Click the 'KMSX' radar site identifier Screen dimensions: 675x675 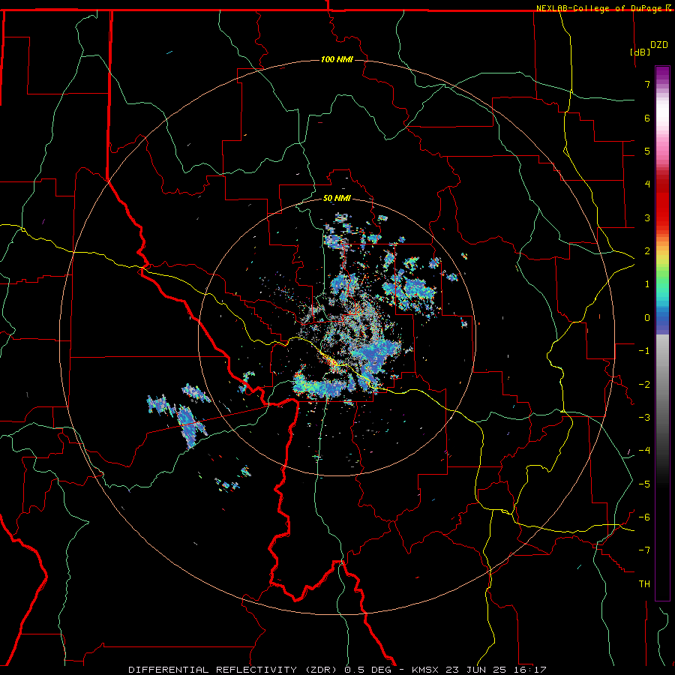coord(426,670)
